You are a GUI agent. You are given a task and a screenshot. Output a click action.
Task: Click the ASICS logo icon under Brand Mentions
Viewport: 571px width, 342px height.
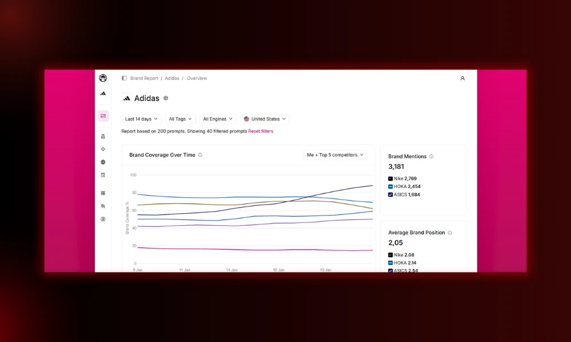(x=391, y=195)
